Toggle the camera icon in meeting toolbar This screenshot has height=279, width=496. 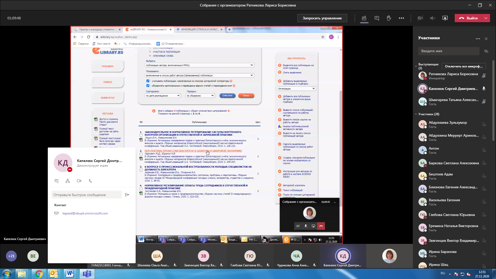click(x=420, y=18)
